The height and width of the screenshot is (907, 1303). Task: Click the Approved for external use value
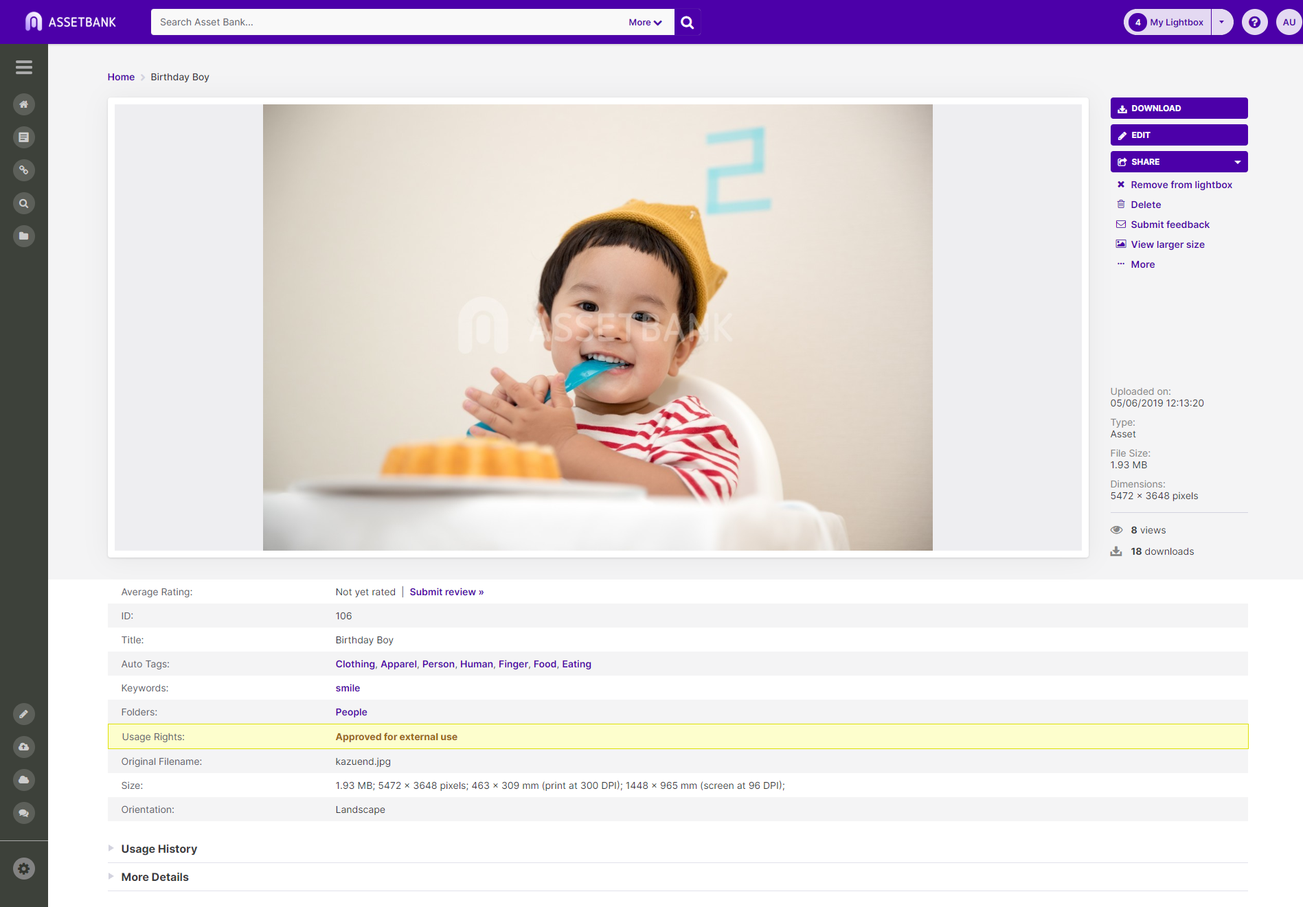pyautogui.click(x=396, y=737)
